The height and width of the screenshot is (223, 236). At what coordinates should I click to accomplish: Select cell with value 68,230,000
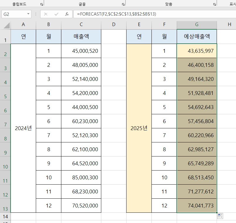pos(81,192)
